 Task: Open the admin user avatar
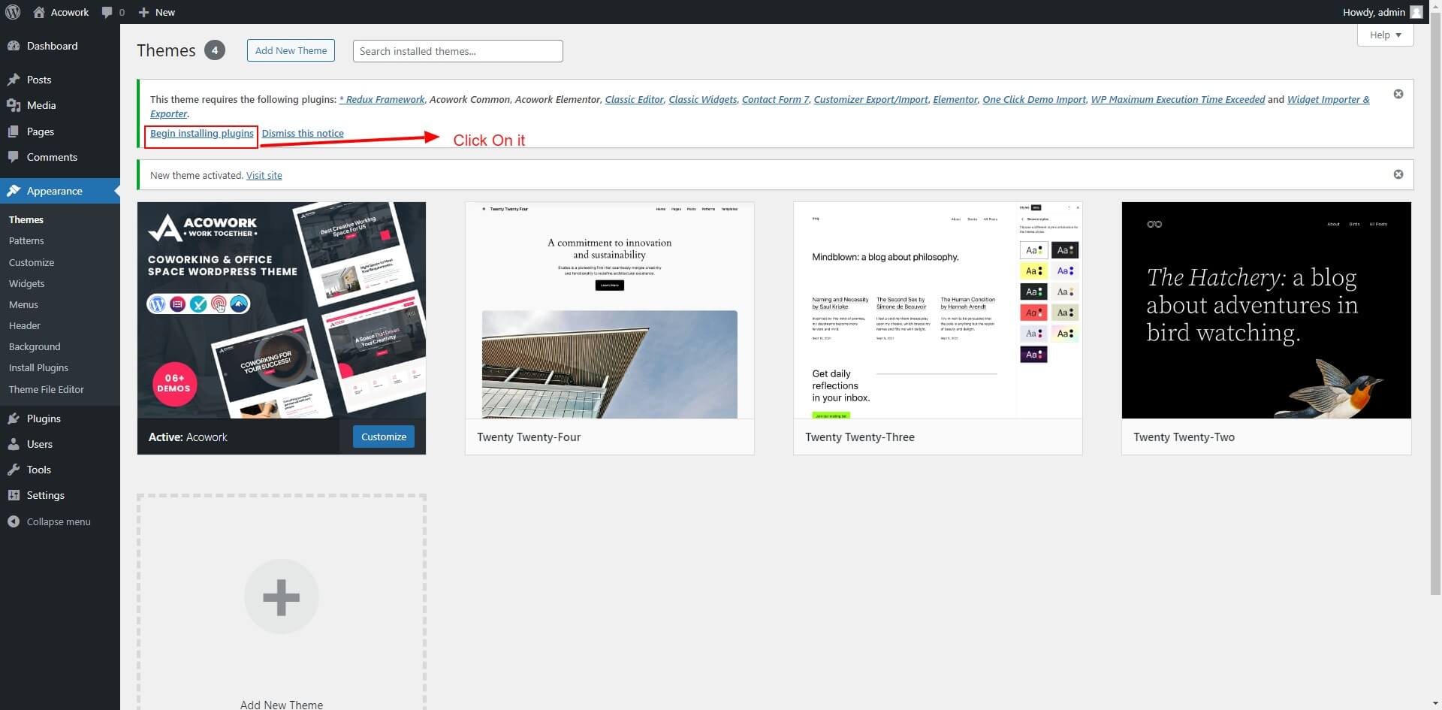(x=1416, y=12)
